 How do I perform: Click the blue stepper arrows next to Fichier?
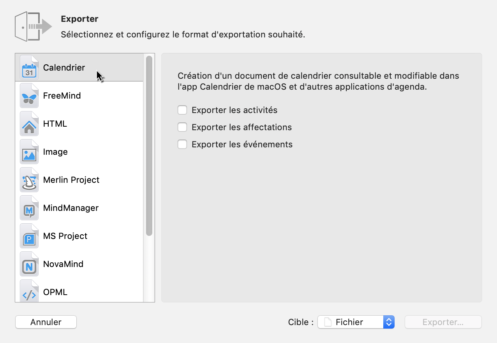click(388, 322)
